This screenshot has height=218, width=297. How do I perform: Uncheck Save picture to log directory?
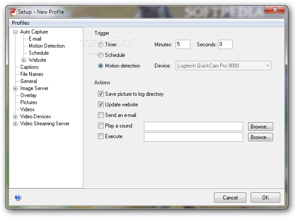(x=101, y=94)
